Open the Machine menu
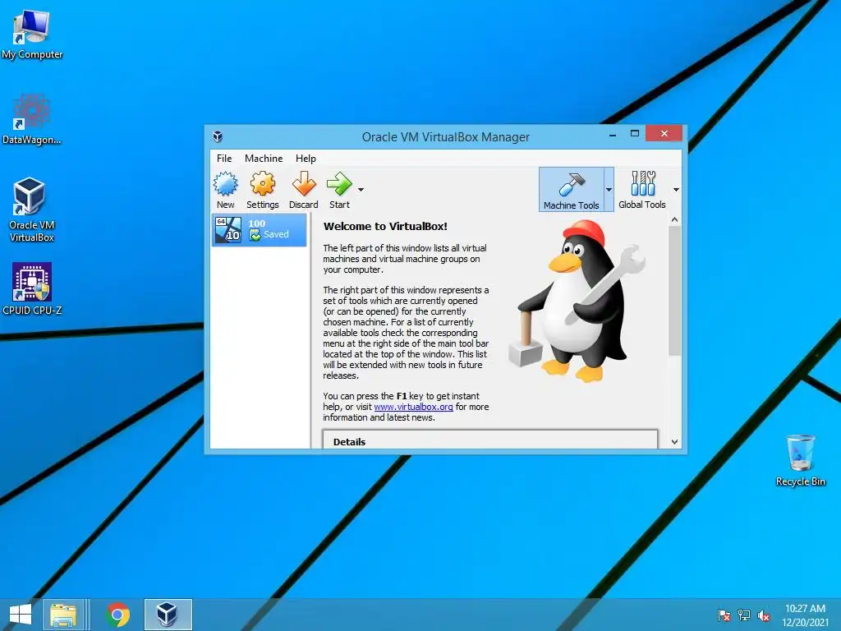Screen dimensions: 841x631 tap(264, 159)
